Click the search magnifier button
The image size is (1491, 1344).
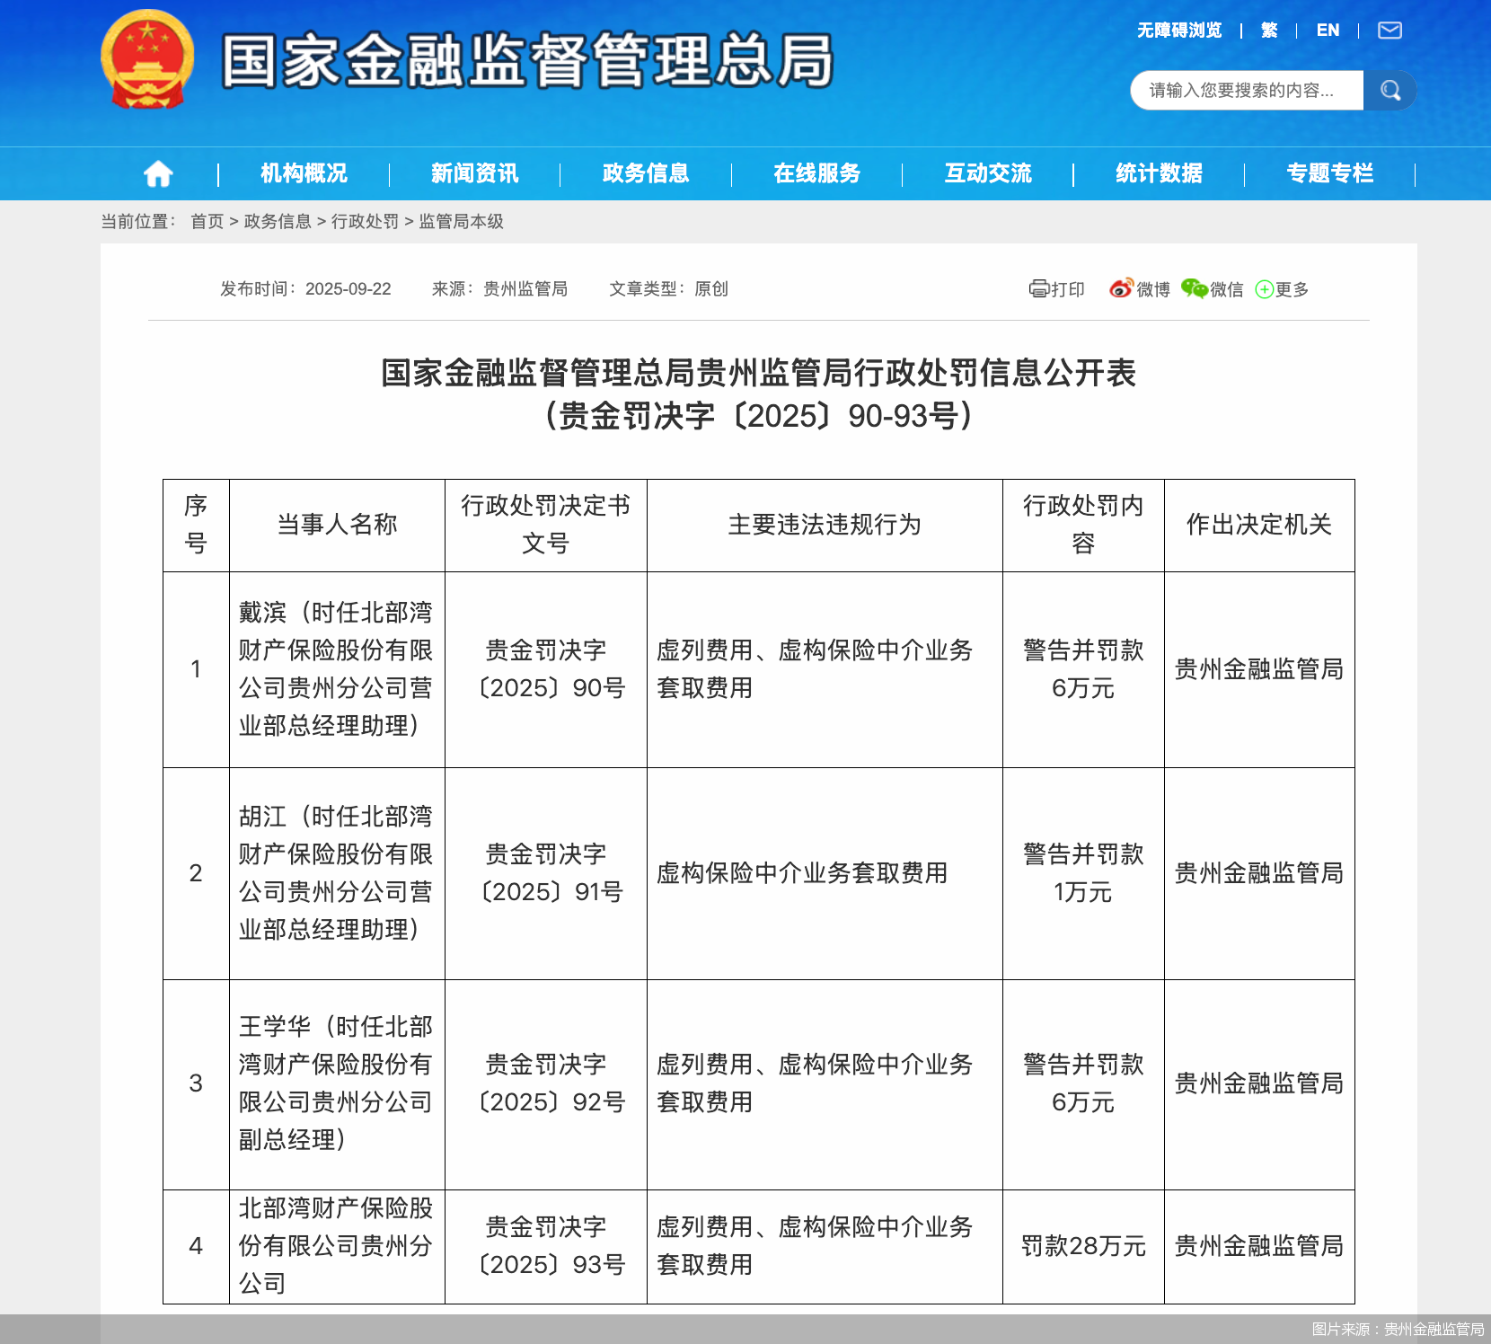pyautogui.click(x=1390, y=91)
